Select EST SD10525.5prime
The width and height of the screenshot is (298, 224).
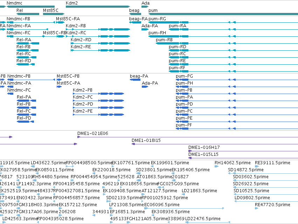tap(266, 194)
